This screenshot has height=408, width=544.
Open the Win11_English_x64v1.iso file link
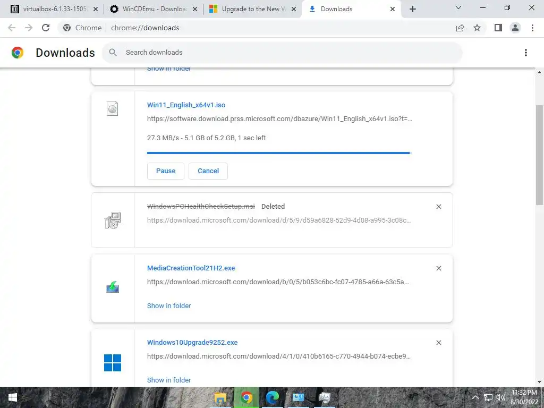[186, 105]
